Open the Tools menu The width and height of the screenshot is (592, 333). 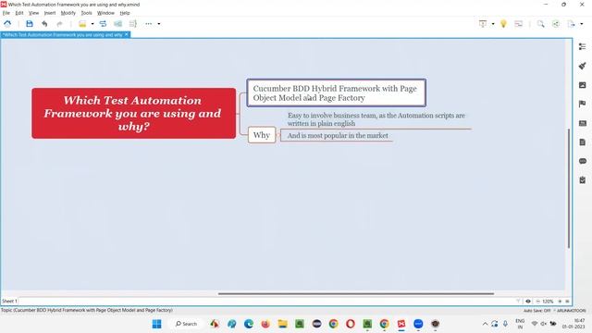click(86, 13)
